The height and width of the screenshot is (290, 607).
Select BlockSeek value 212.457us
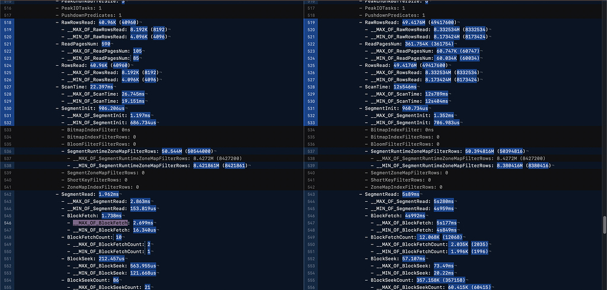coord(111,259)
